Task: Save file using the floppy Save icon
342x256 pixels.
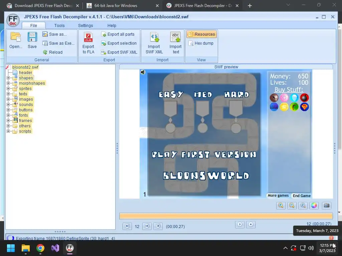Action: 32,40
